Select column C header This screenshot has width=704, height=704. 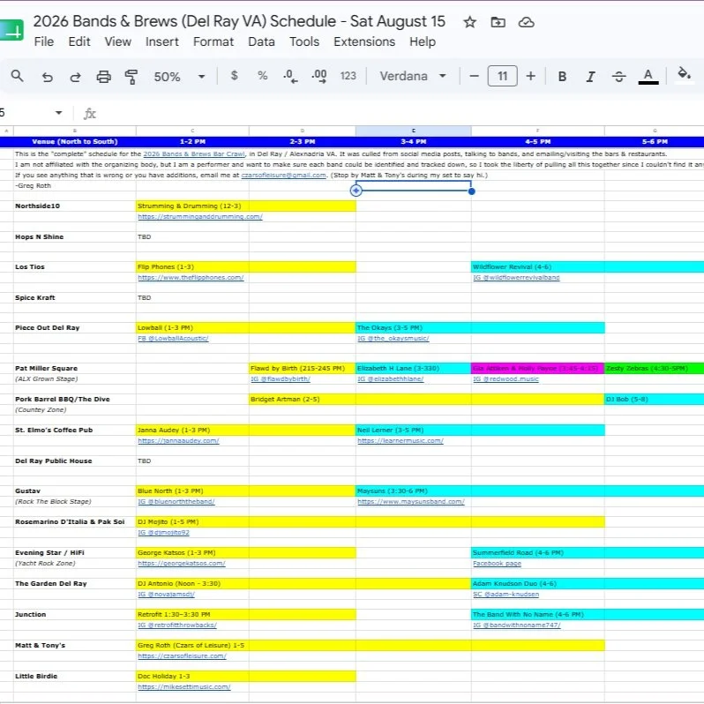click(192, 131)
